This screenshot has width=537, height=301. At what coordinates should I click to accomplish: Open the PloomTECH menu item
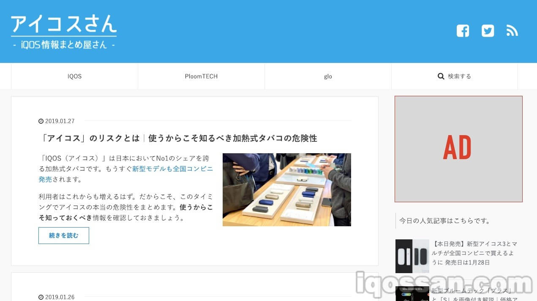(201, 76)
